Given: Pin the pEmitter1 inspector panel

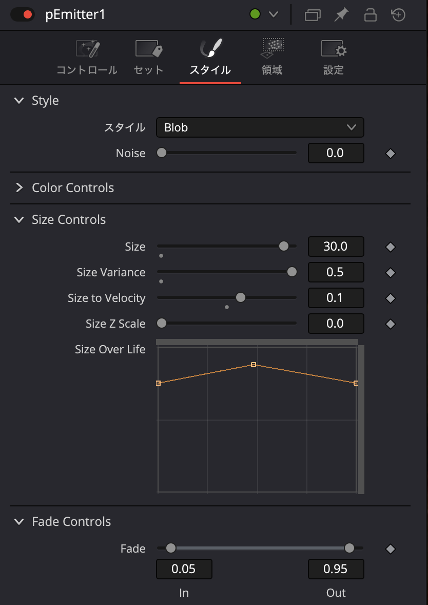Looking at the screenshot, I should 341,15.
